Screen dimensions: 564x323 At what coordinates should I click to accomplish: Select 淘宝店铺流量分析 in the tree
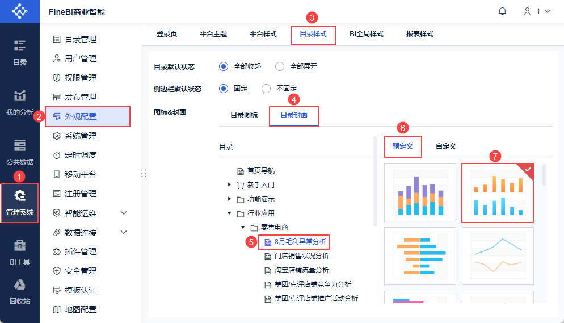pyautogui.click(x=301, y=270)
